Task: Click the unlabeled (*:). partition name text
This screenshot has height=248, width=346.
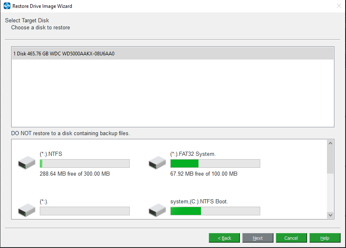Action: pyautogui.click(x=44, y=201)
